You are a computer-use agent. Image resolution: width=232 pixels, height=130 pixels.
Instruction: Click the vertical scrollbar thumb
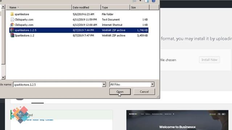click(3, 36)
